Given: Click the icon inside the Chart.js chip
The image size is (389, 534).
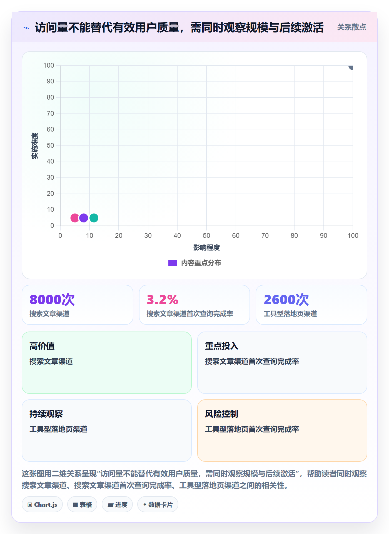Looking at the screenshot, I should tap(30, 505).
